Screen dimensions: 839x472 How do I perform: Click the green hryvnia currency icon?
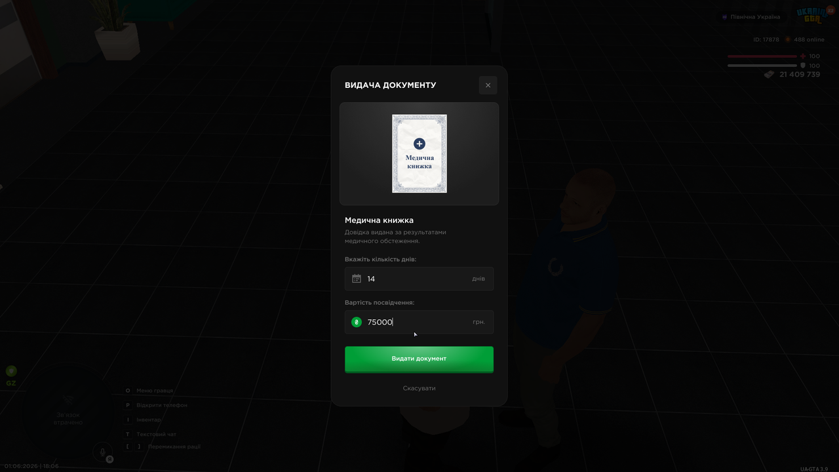357,322
